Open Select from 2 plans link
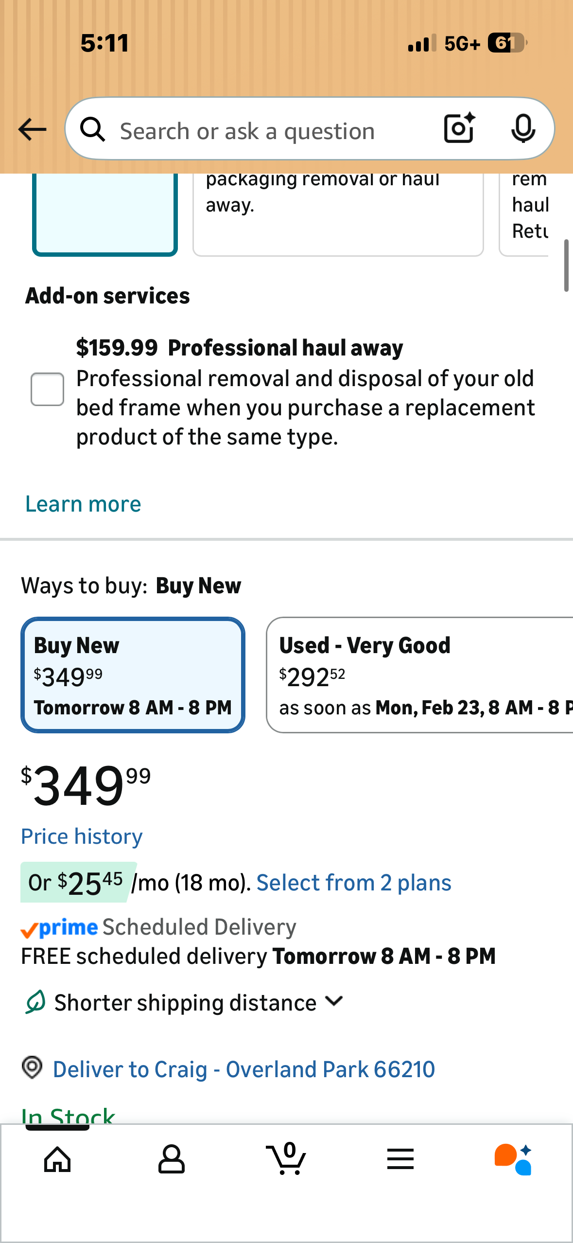 click(354, 882)
